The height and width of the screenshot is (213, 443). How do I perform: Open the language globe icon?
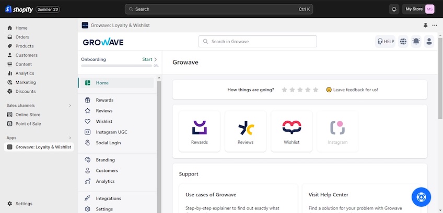click(x=403, y=42)
